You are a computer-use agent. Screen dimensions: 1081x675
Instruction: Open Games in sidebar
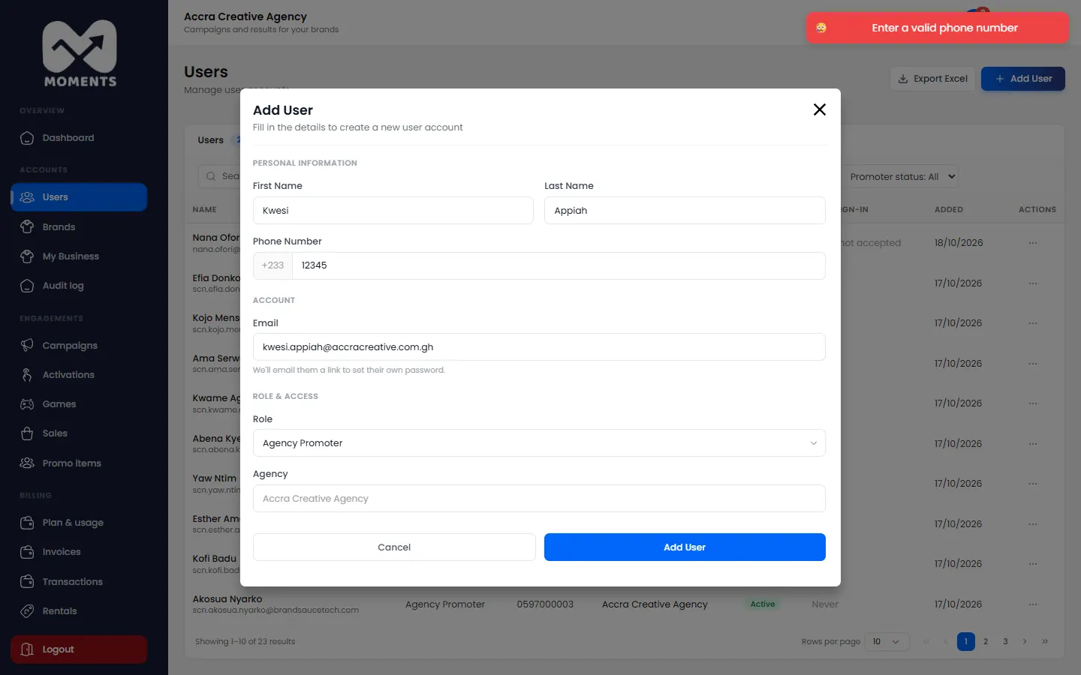click(x=79, y=404)
